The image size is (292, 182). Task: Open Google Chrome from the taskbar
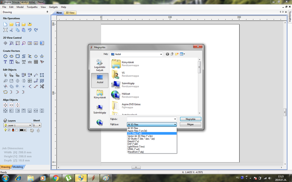click(55, 178)
